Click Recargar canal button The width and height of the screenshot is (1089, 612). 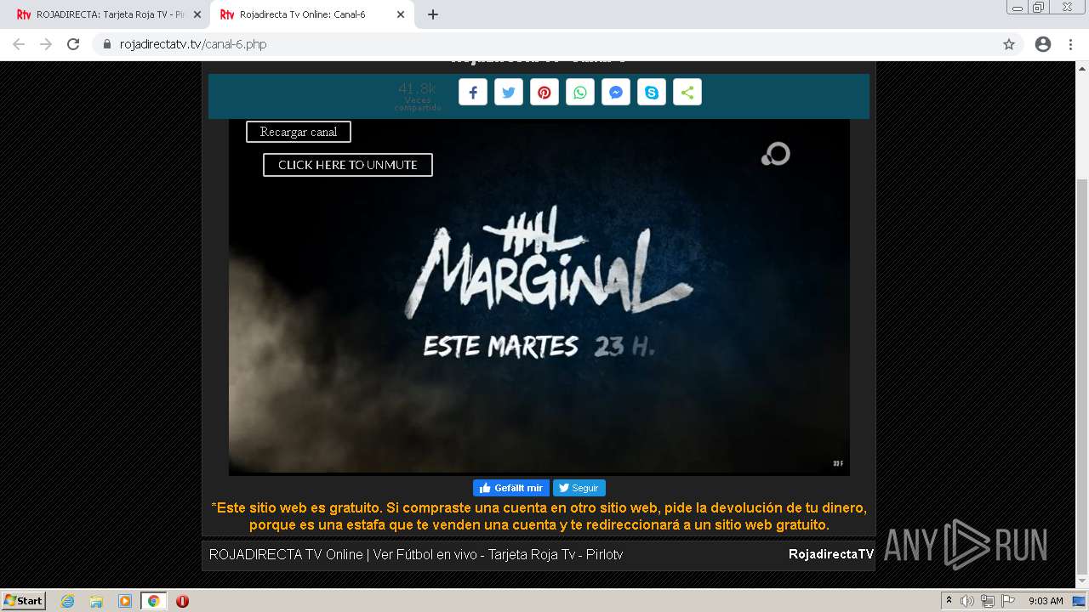pos(299,132)
